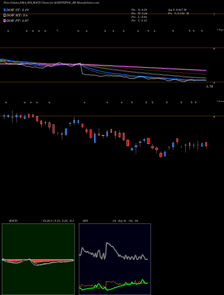The height and width of the screenshot is (295, 224).
Task: Click the last red candlestick on the right
Action: click(206, 144)
